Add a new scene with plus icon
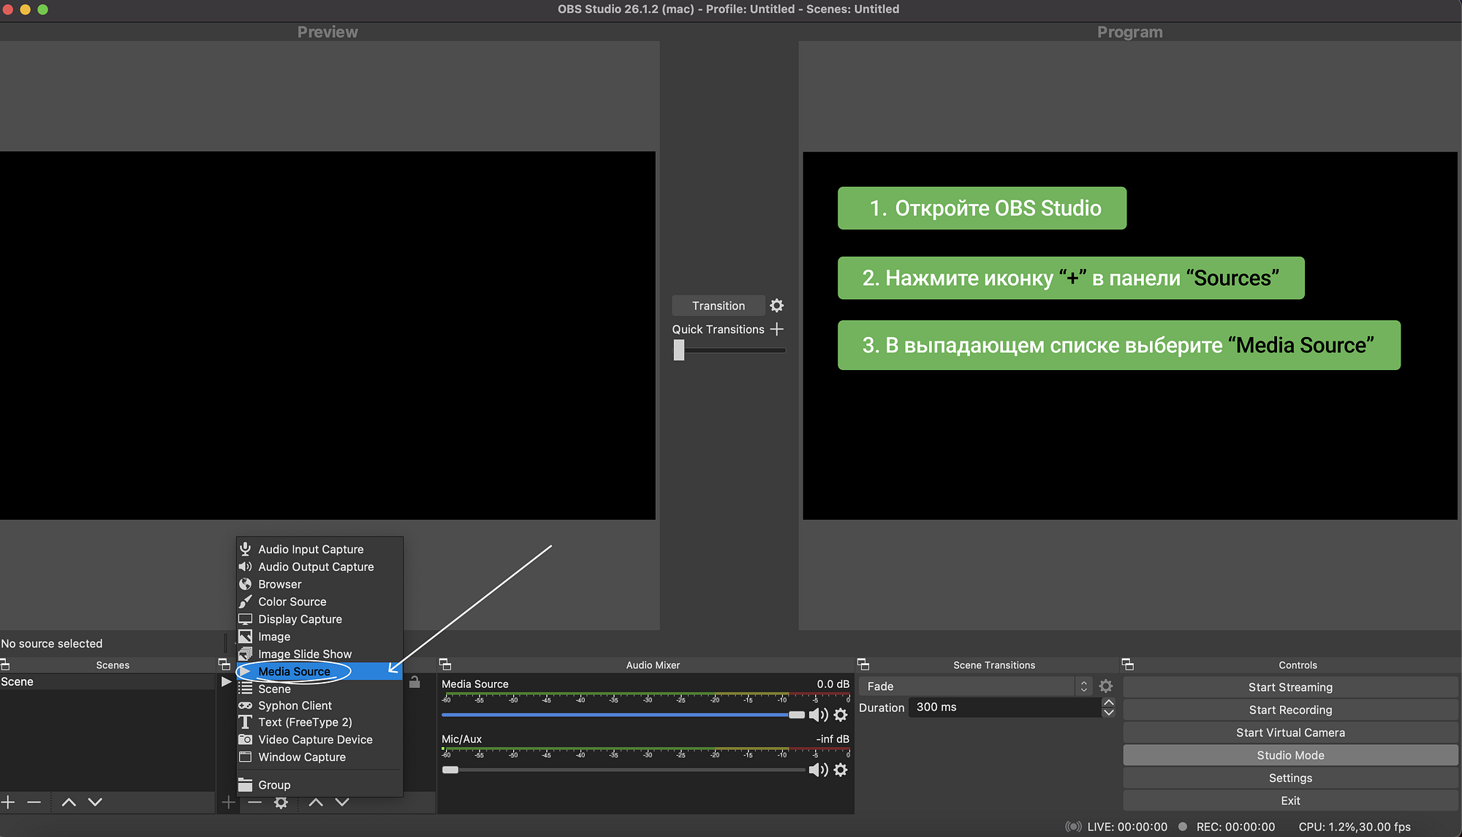The width and height of the screenshot is (1462, 837). click(x=8, y=802)
